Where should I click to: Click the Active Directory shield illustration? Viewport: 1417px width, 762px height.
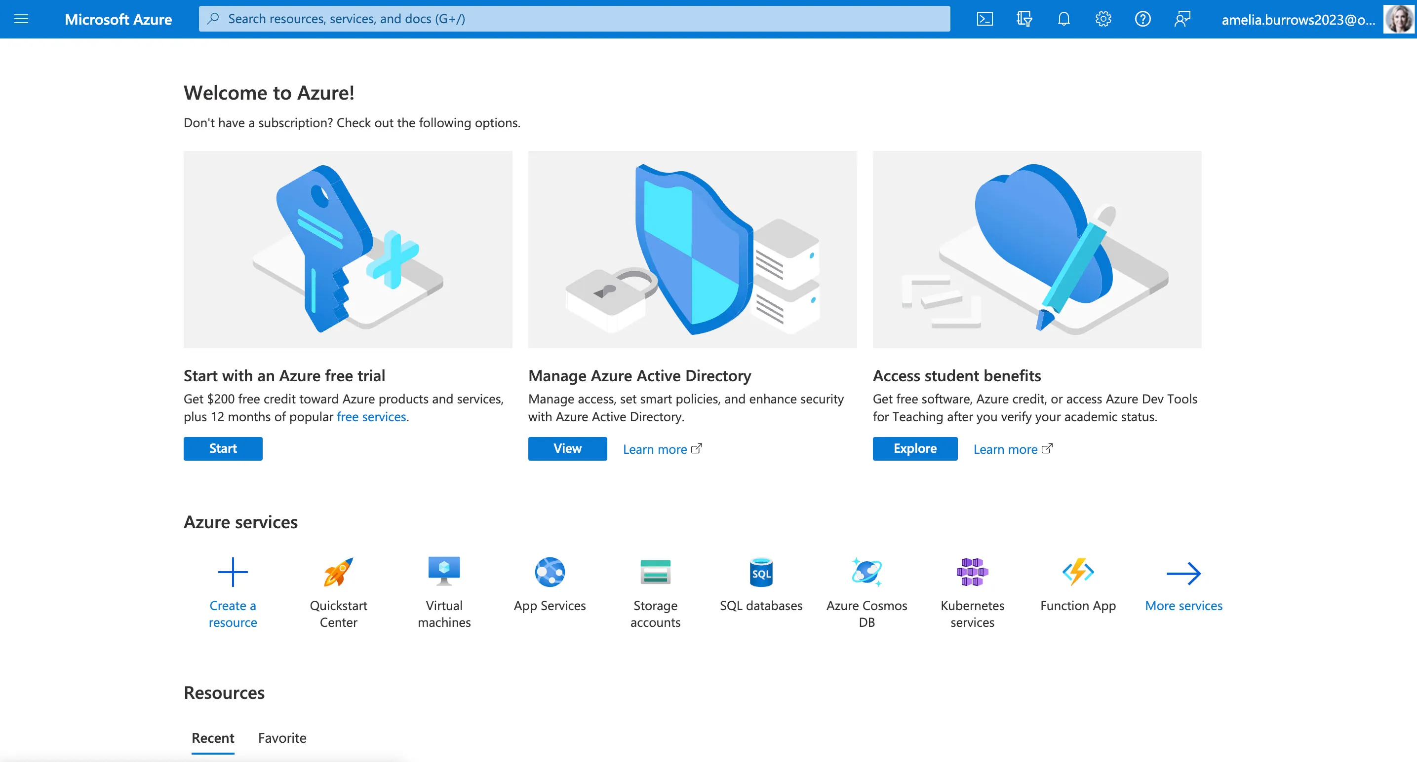tap(693, 249)
